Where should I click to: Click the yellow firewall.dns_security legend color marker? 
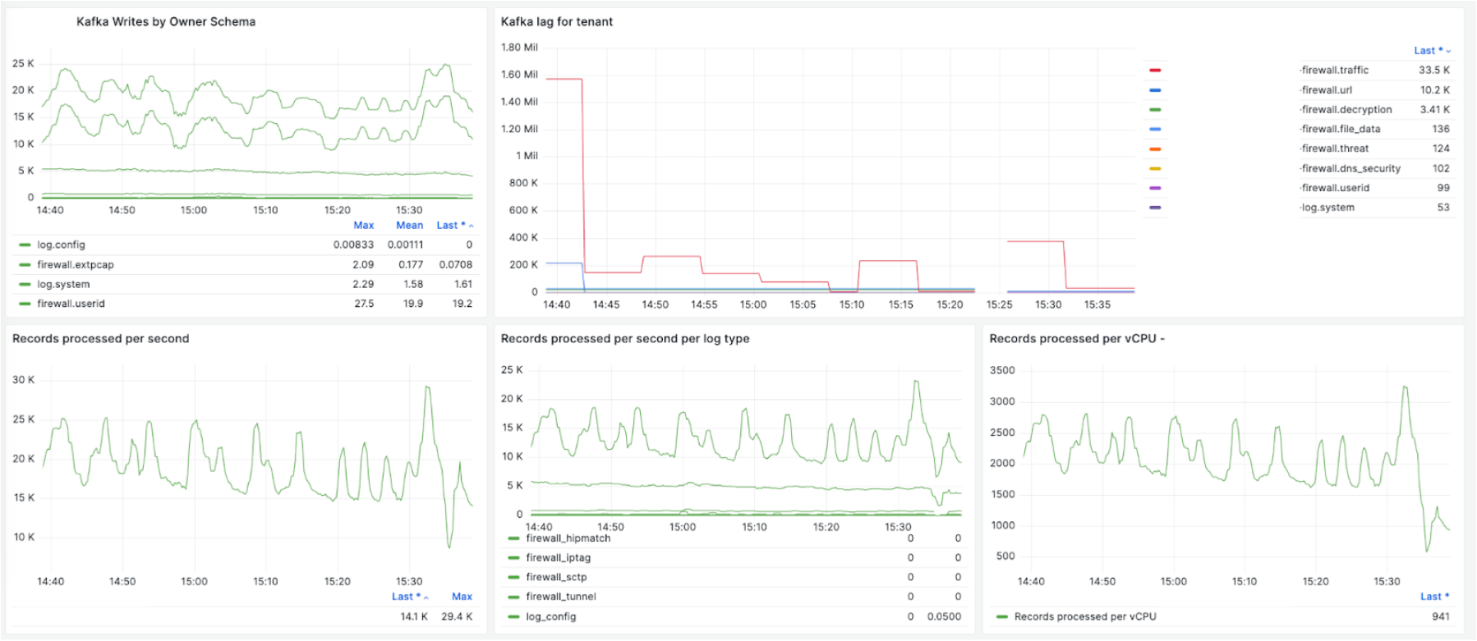[1155, 169]
